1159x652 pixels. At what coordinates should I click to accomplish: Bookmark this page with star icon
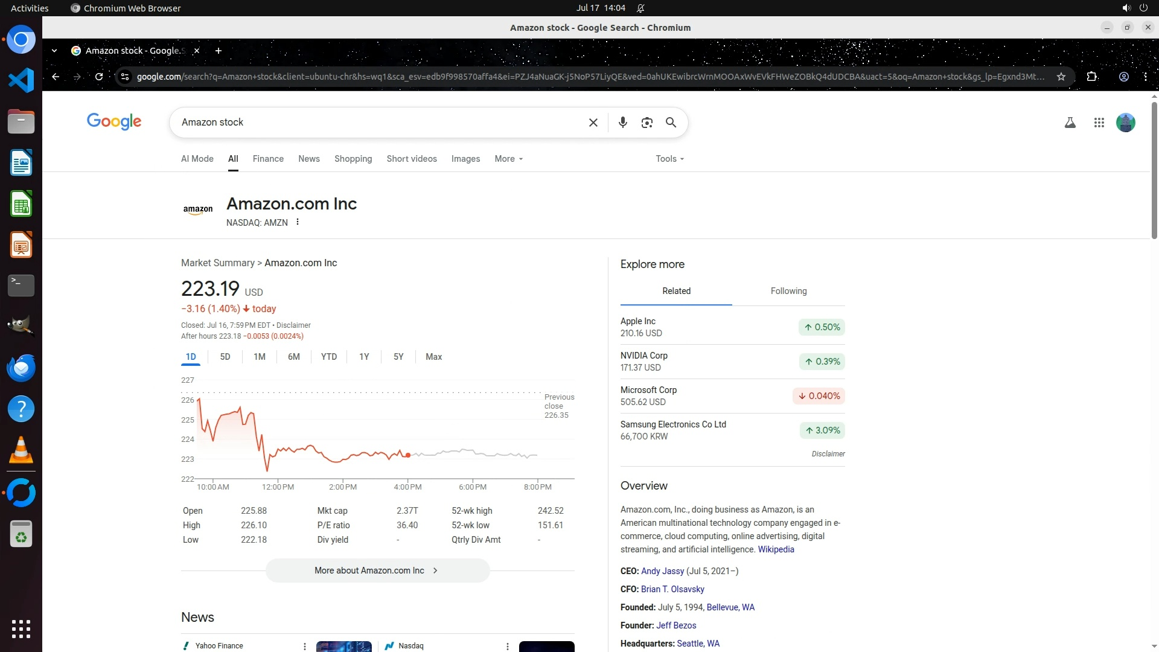pyautogui.click(x=1061, y=77)
